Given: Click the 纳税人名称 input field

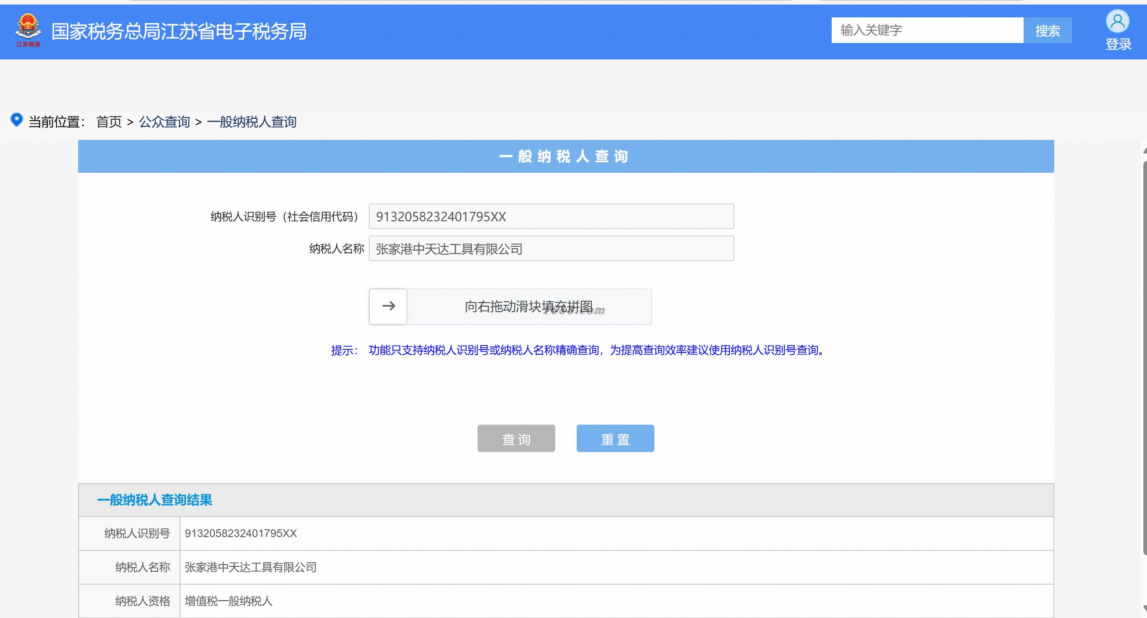Looking at the screenshot, I should click(x=551, y=249).
